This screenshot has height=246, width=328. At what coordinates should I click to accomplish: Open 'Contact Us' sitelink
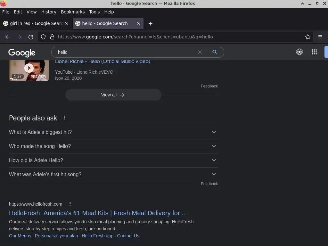[x=128, y=236]
